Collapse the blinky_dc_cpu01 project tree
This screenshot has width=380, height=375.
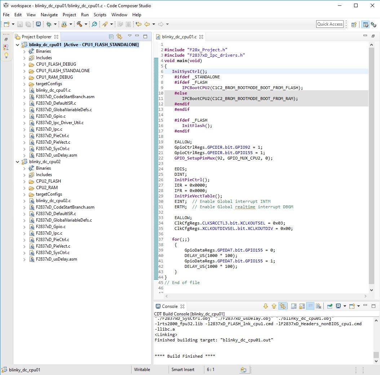click(x=17, y=44)
